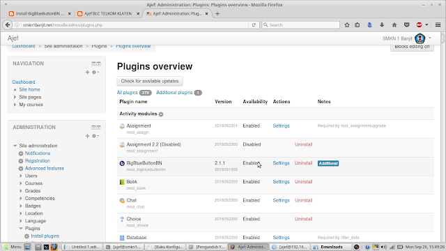
Task: Expand the Courses admin section
Action: pos(21,183)
